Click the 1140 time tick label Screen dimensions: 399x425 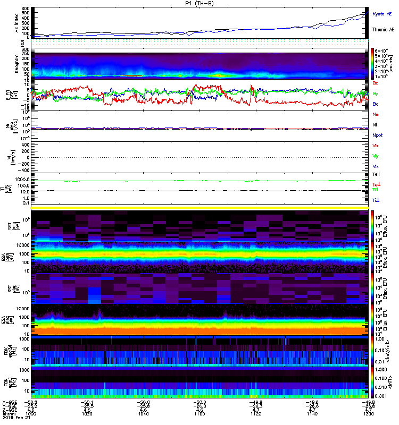point(312,414)
